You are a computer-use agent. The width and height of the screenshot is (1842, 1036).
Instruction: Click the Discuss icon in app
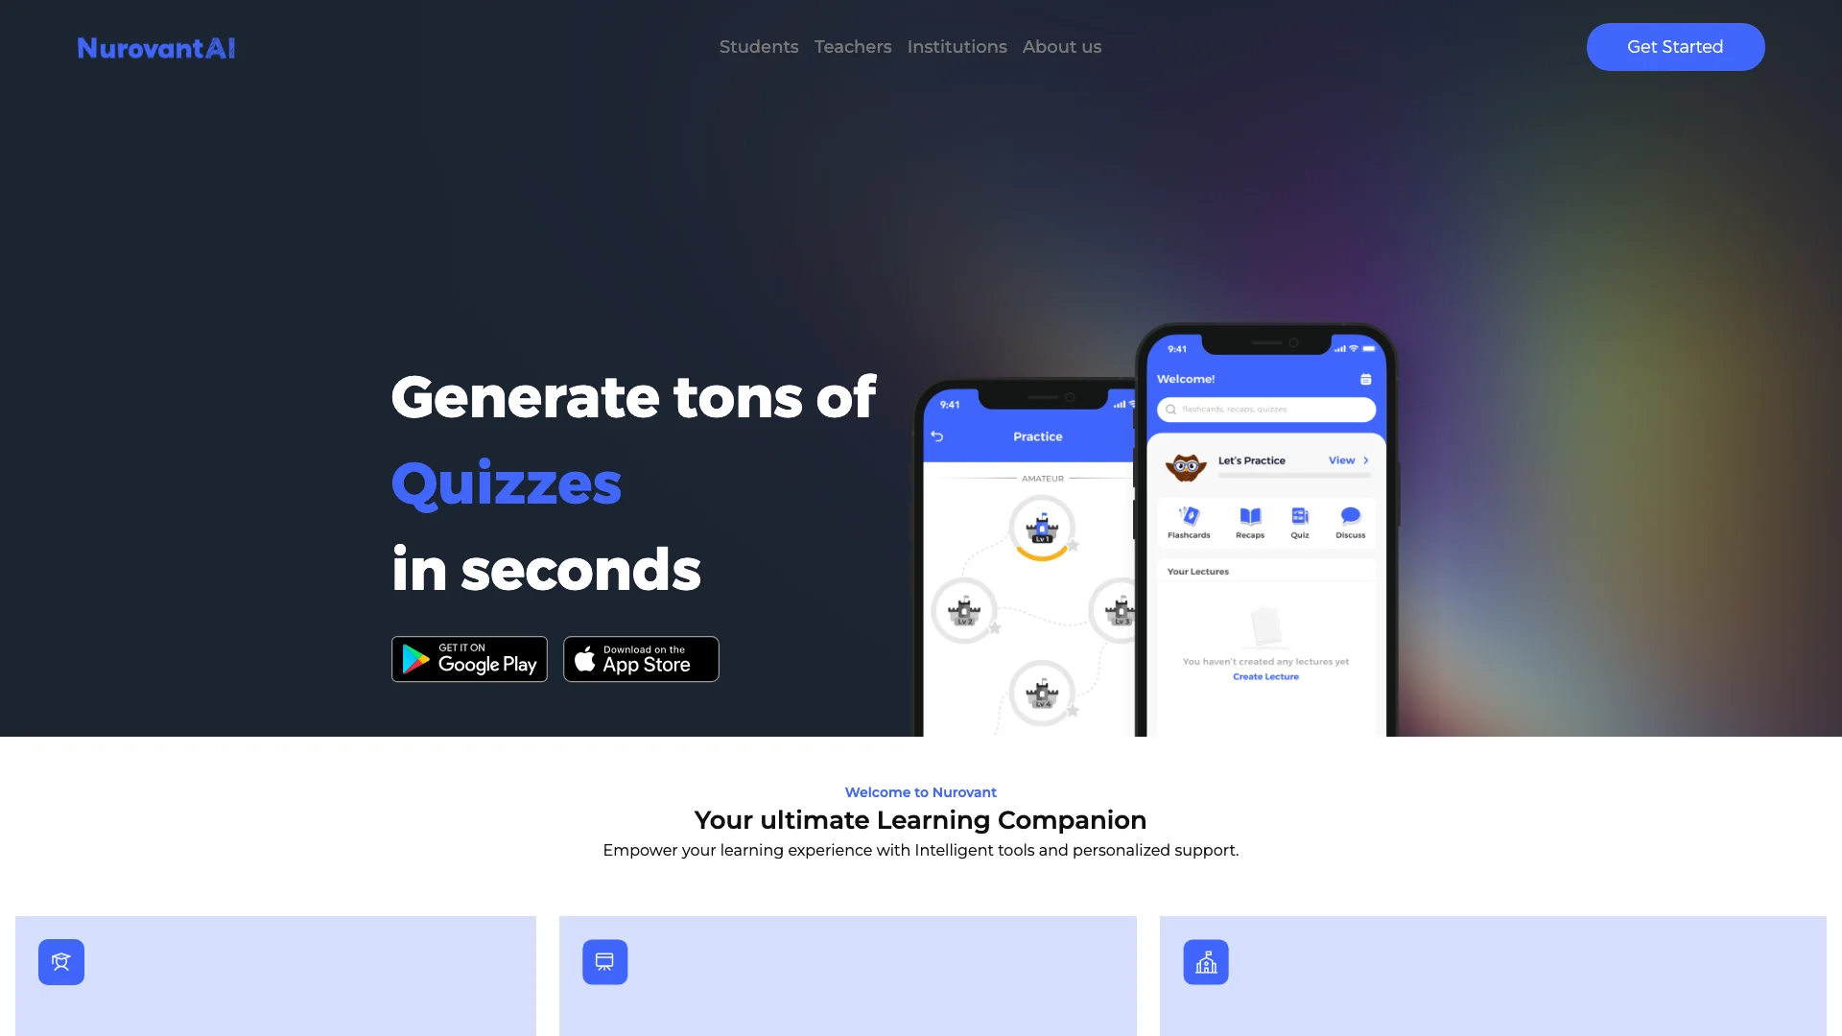[x=1350, y=516]
